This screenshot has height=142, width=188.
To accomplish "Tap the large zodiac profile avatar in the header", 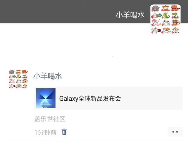I will [165, 19].
